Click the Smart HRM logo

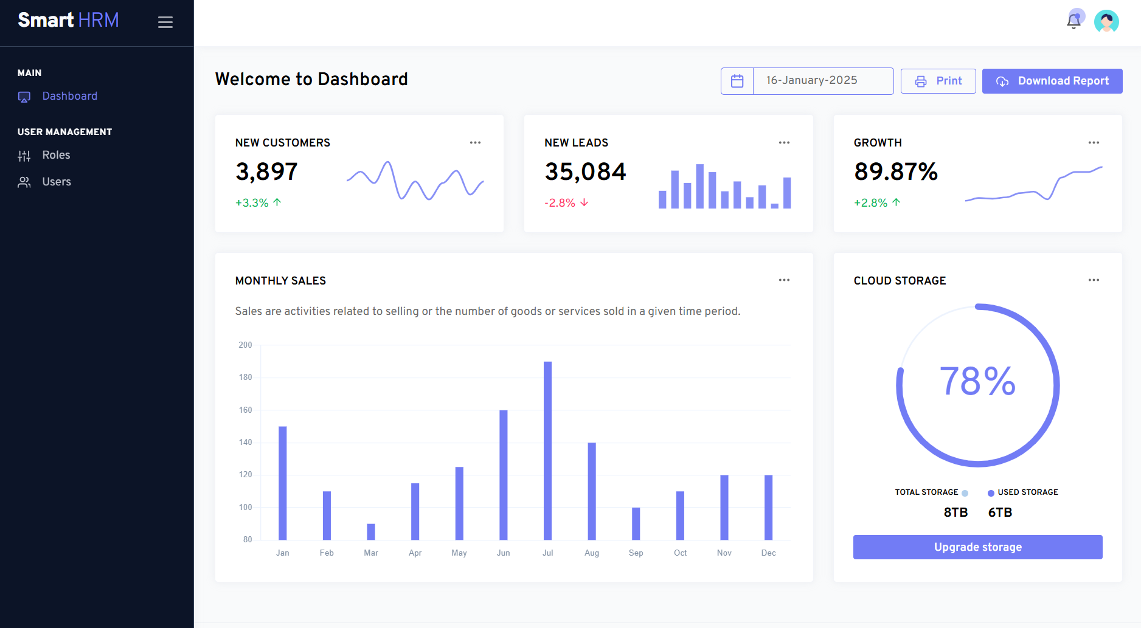(x=68, y=20)
